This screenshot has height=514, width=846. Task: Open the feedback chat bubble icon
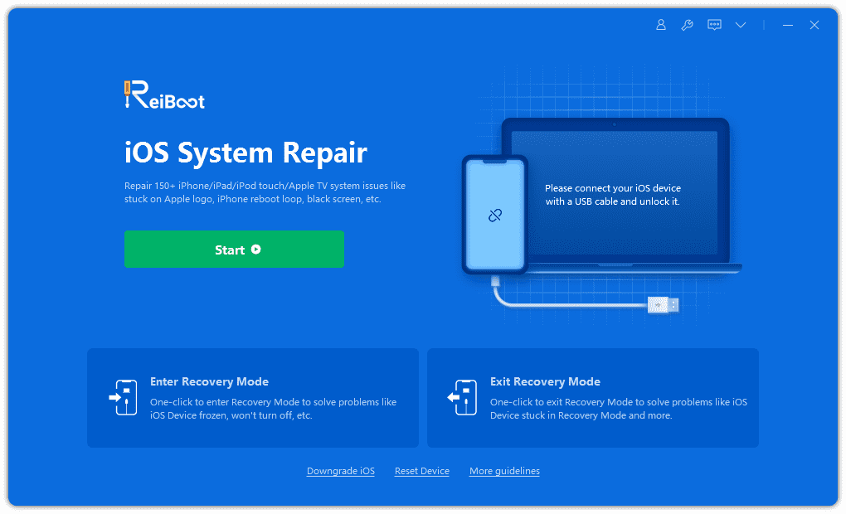714,25
